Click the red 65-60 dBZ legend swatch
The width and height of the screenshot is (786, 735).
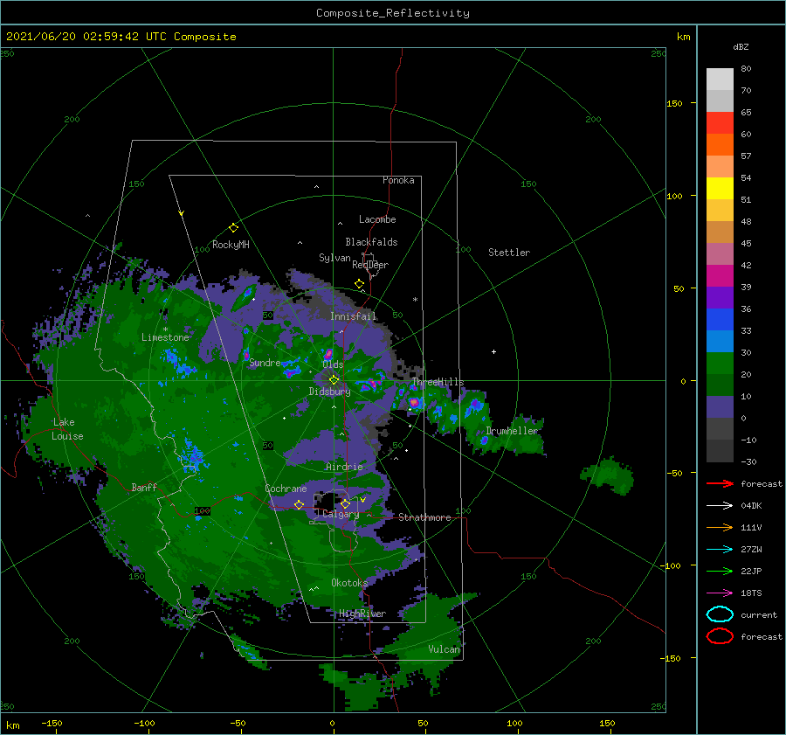pos(720,123)
